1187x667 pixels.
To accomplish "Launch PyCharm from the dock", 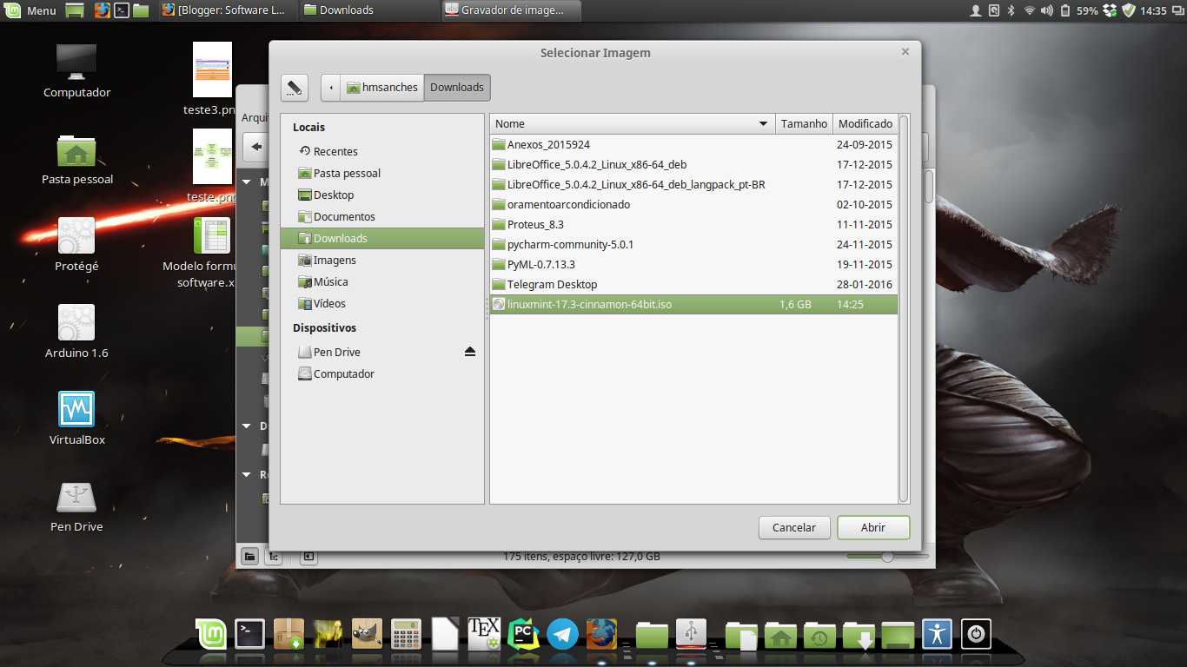I will 523,634.
